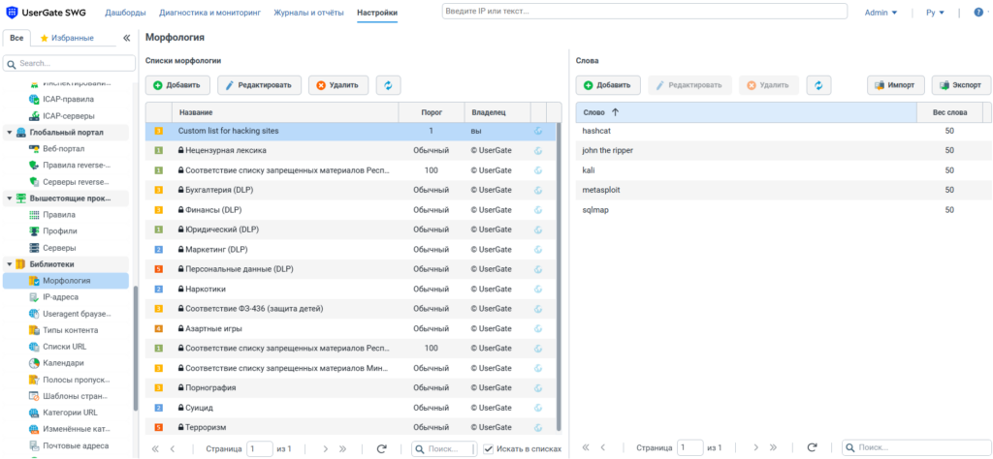Click the Почтовые адреса sidebar icon
Screen dimensions: 993x459
34,445
